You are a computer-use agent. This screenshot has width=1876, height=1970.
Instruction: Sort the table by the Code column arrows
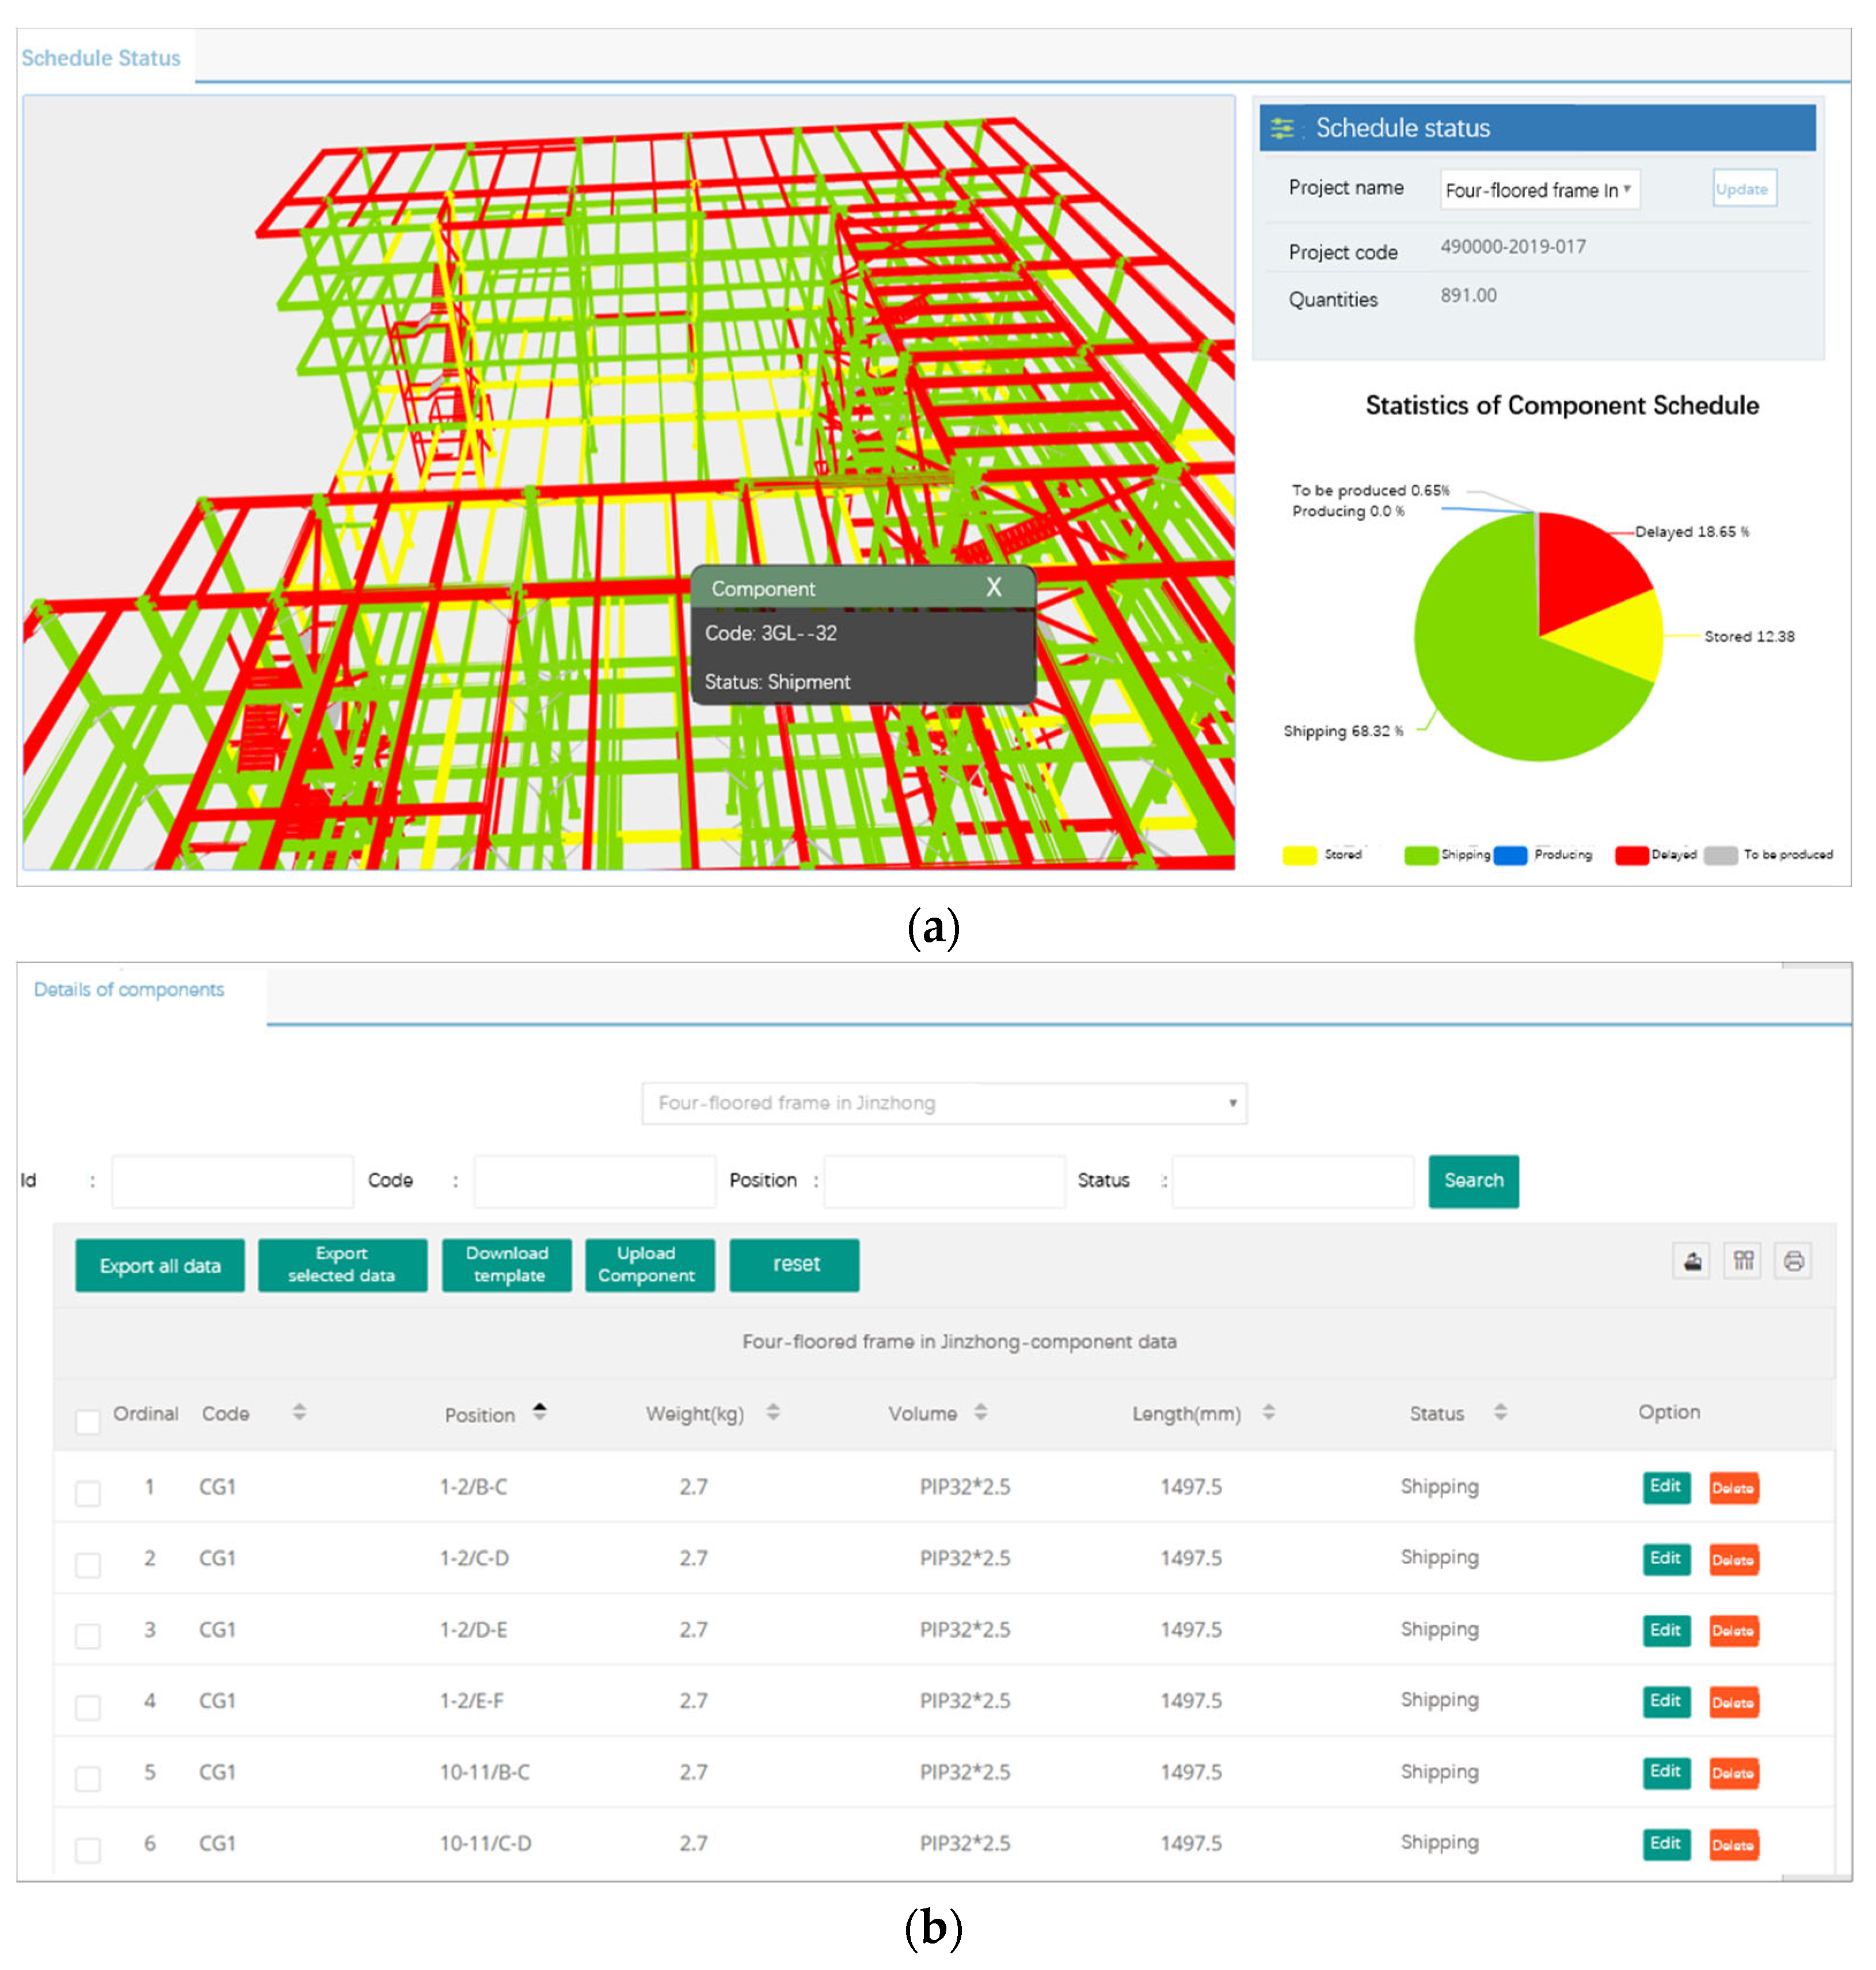point(299,1411)
